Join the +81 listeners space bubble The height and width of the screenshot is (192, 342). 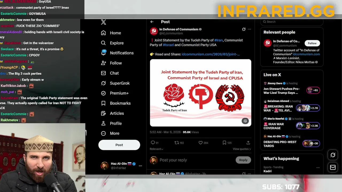[x=313, y=90]
